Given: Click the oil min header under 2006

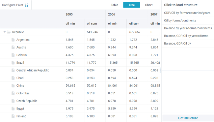Looking at the screenshot, I should 116,23.
